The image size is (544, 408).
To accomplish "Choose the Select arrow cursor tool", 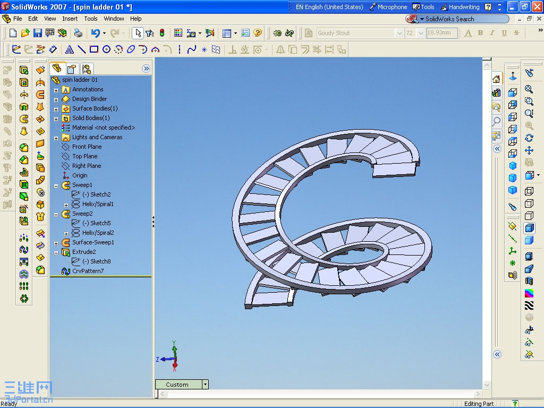I will (138, 33).
